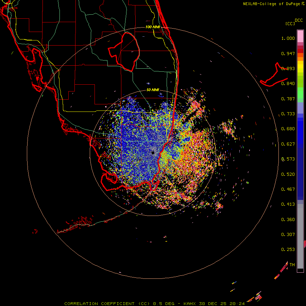Click the 0.467 scale value
This screenshot has height=306, width=306.
coord(288,189)
